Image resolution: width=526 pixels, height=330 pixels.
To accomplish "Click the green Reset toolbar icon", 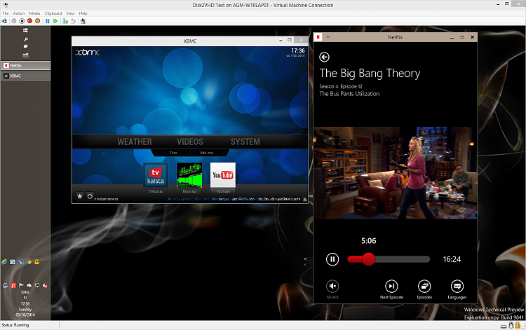I will pyautogui.click(x=55, y=21).
